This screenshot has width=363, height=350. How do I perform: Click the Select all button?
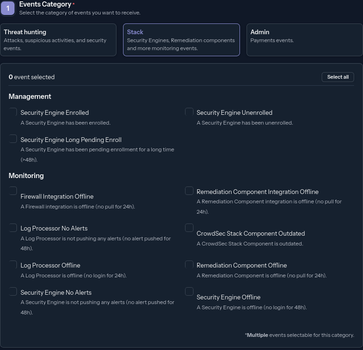(x=338, y=77)
